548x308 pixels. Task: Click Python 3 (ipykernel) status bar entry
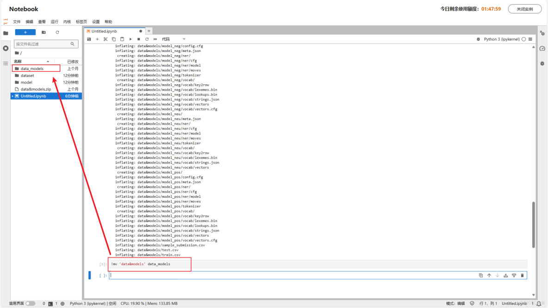click(93, 303)
